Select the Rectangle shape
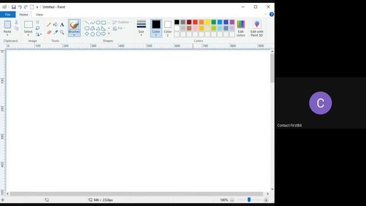Viewport: 366px width, 206px height. [x=104, y=23]
